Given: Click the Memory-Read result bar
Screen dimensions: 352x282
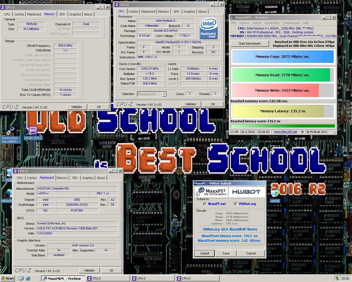Looking at the screenshot, I should point(283,75).
